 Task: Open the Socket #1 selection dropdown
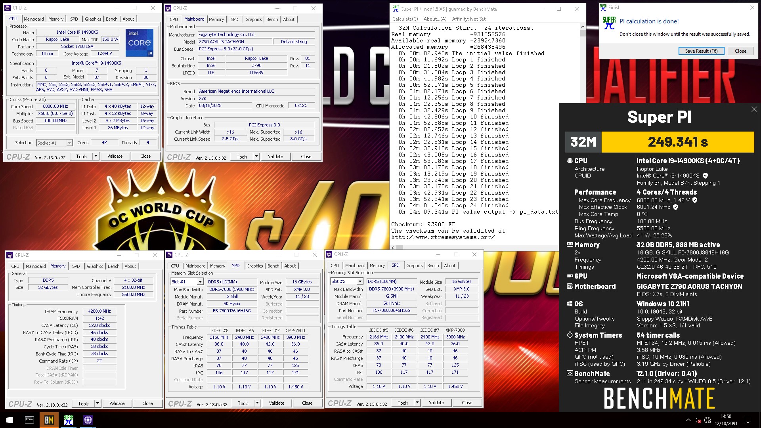click(x=69, y=143)
